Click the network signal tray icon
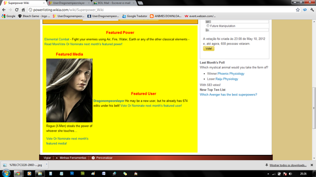Image resolution: width=316 pixels, height=177 pixels. (274, 174)
